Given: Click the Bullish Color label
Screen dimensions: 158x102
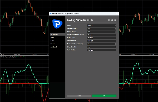Looking at the screenshot, I should 71,38.
